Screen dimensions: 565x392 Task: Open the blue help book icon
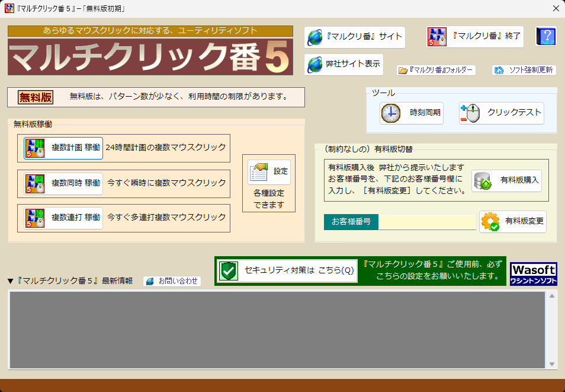(546, 36)
